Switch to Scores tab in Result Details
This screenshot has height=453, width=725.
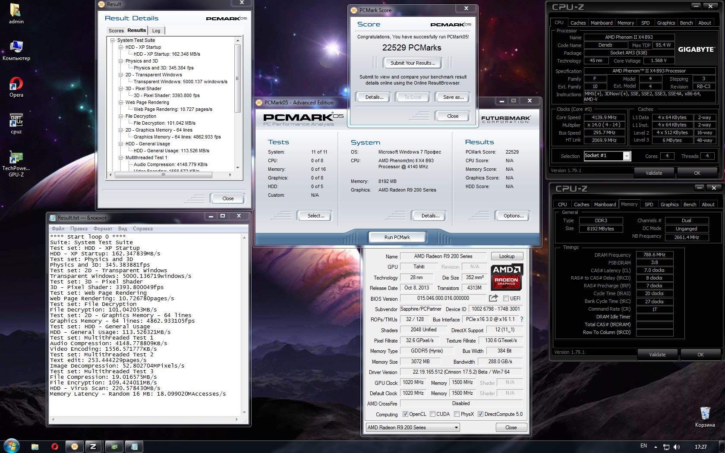(116, 31)
